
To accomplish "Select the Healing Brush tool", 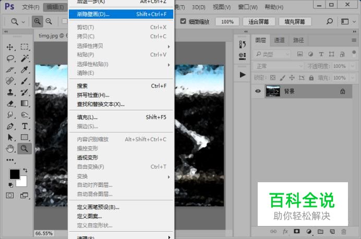I will point(10,81).
